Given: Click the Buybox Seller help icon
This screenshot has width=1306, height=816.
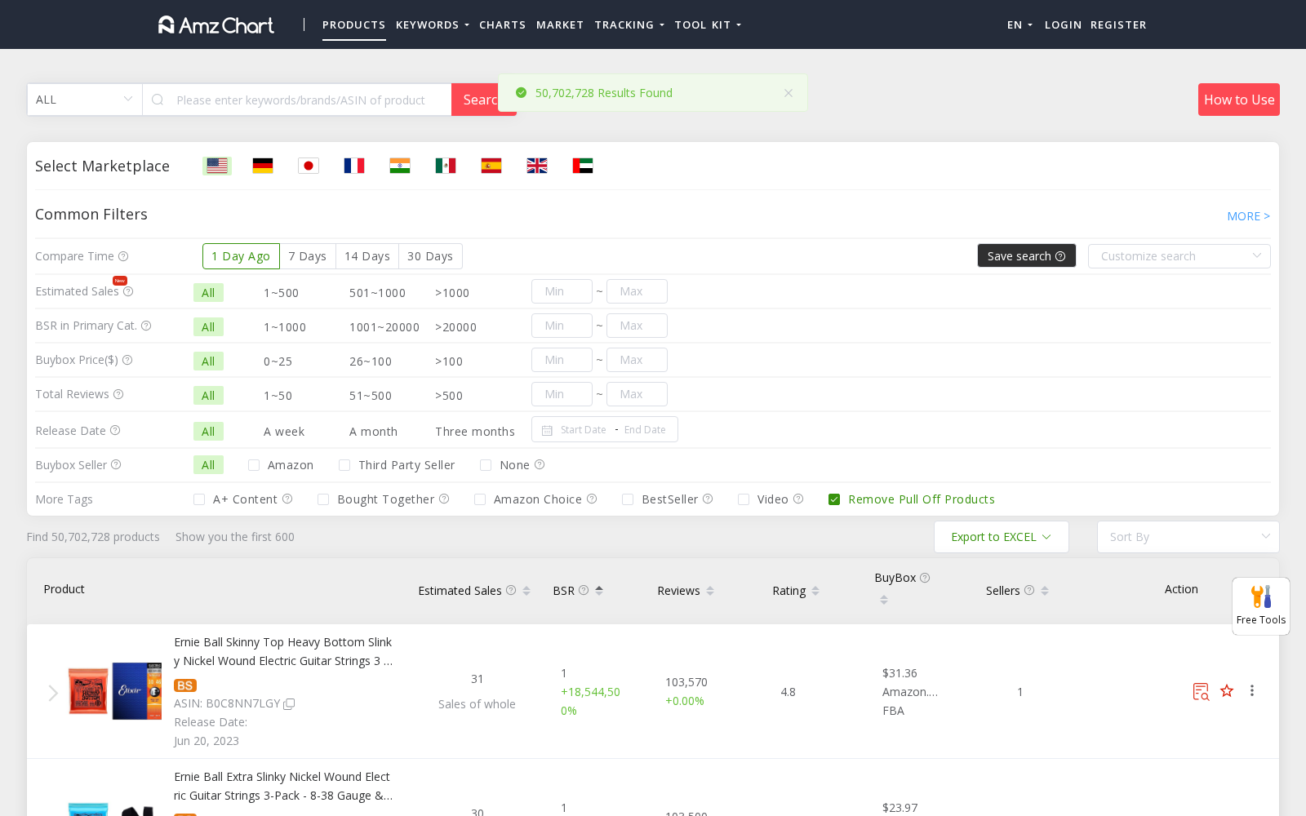Looking at the screenshot, I should click(x=116, y=464).
